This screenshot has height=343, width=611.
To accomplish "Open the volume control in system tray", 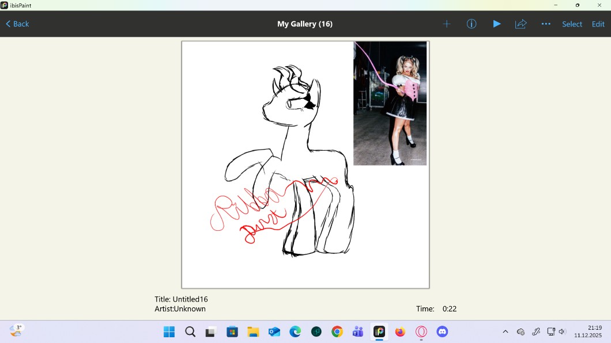I will [x=563, y=331].
